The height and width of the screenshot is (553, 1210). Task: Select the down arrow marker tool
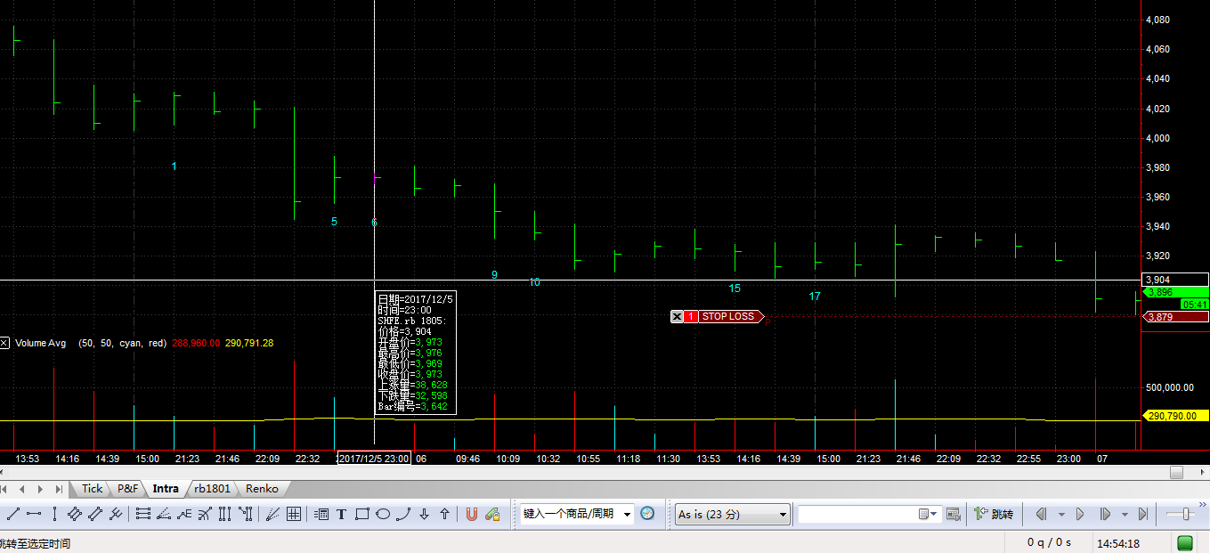tap(424, 514)
